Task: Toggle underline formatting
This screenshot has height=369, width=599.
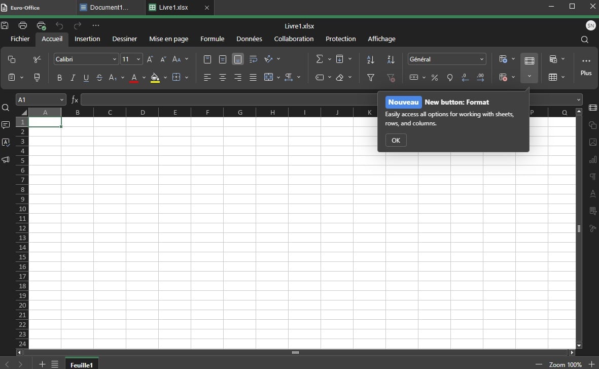Action: coord(86,78)
